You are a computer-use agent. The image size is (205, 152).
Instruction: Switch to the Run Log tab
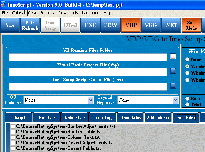47,117
